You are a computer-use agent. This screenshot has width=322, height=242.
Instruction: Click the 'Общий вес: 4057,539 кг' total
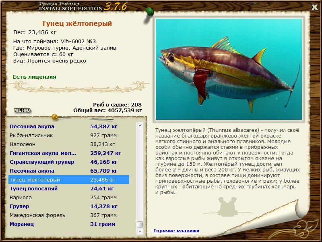(x=107, y=110)
